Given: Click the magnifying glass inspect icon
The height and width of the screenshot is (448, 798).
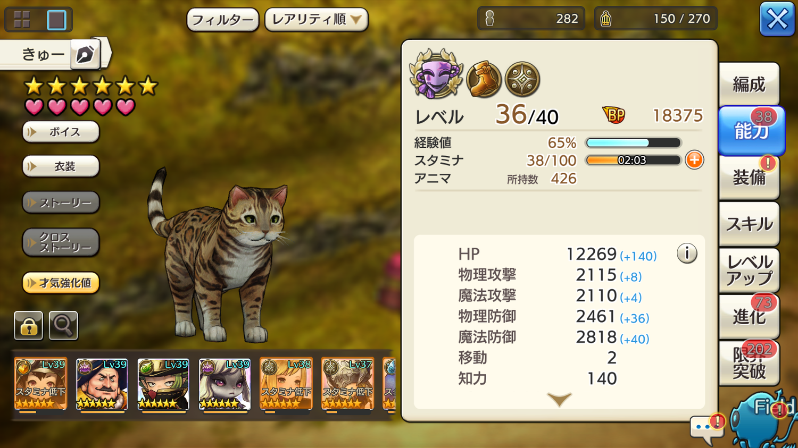Looking at the screenshot, I should click(x=63, y=325).
